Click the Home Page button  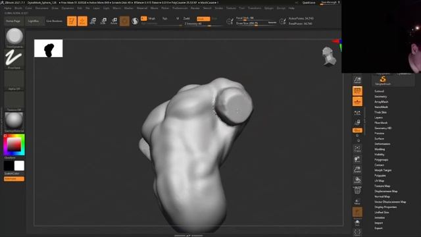(13, 21)
